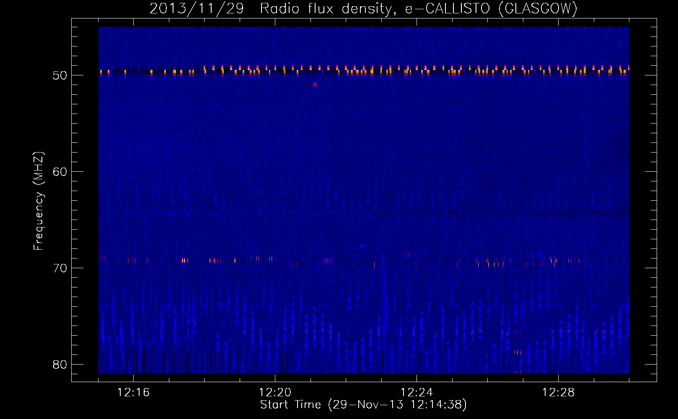Click the 'Start Time (29-Nov-13 12:14:38)' label
The image size is (678, 419).
tap(363, 405)
